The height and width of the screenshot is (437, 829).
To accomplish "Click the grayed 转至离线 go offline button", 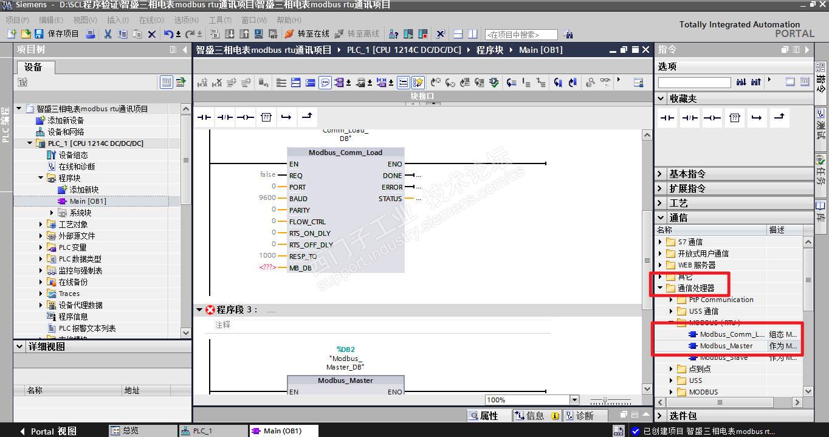I will [357, 33].
